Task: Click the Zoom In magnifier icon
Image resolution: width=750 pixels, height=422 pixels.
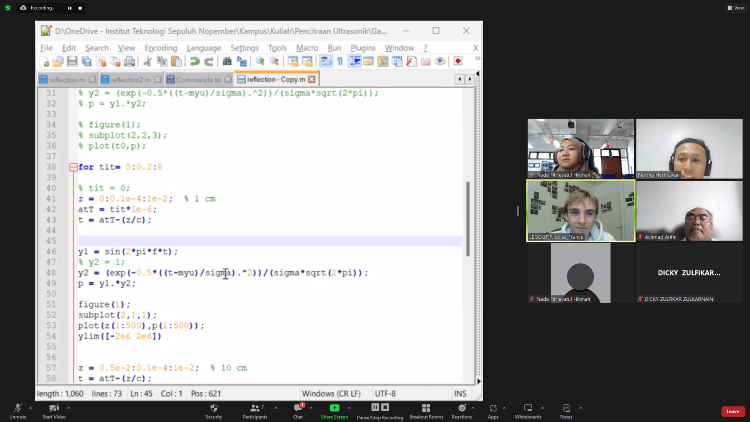Action: coord(260,62)
